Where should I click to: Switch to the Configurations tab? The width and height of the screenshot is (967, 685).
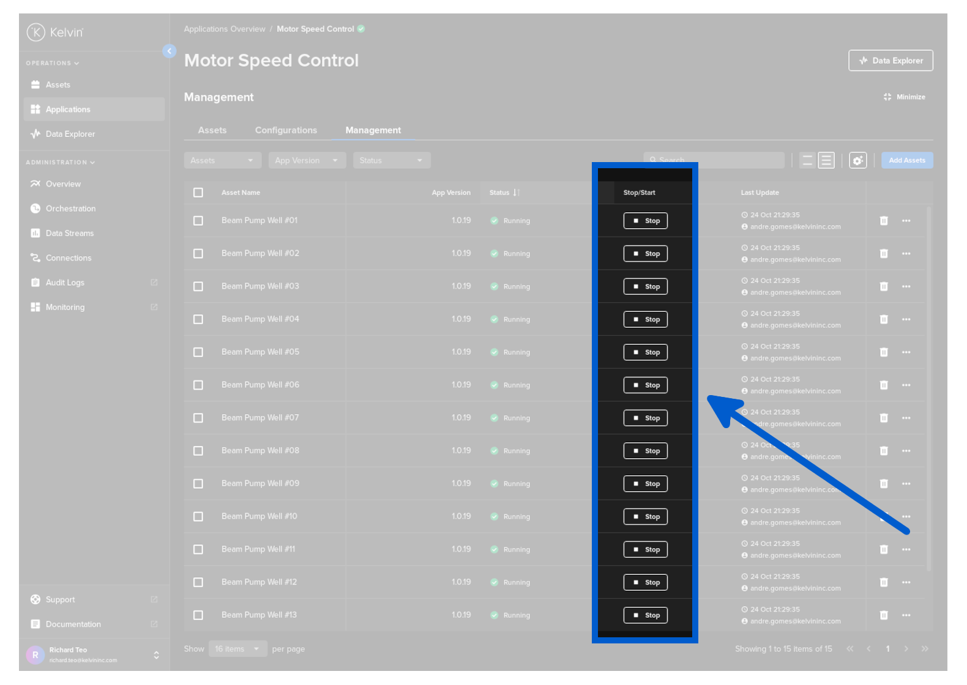(286, 130)
